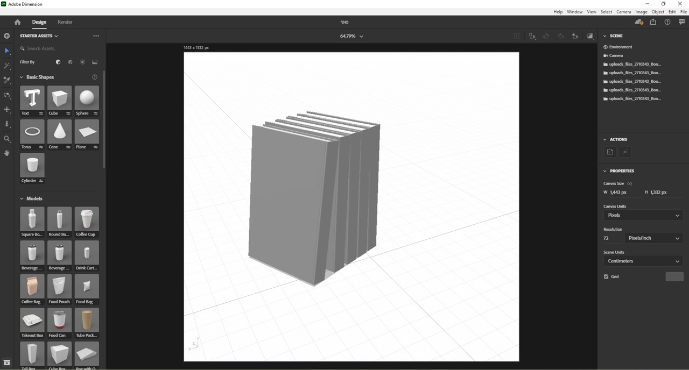Toggle the Grid checkbox
This screenshot has height=370, width=689.
pos(606,276)
